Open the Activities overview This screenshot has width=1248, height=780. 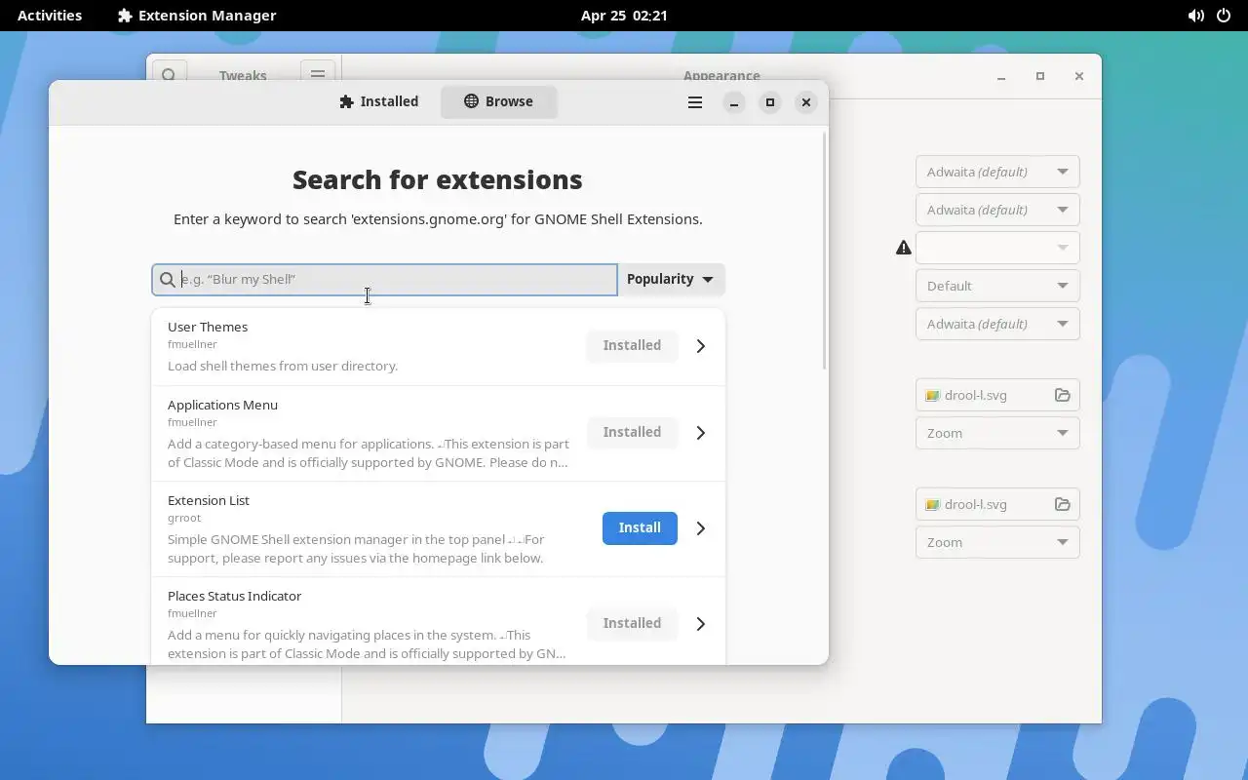(50, 16)
